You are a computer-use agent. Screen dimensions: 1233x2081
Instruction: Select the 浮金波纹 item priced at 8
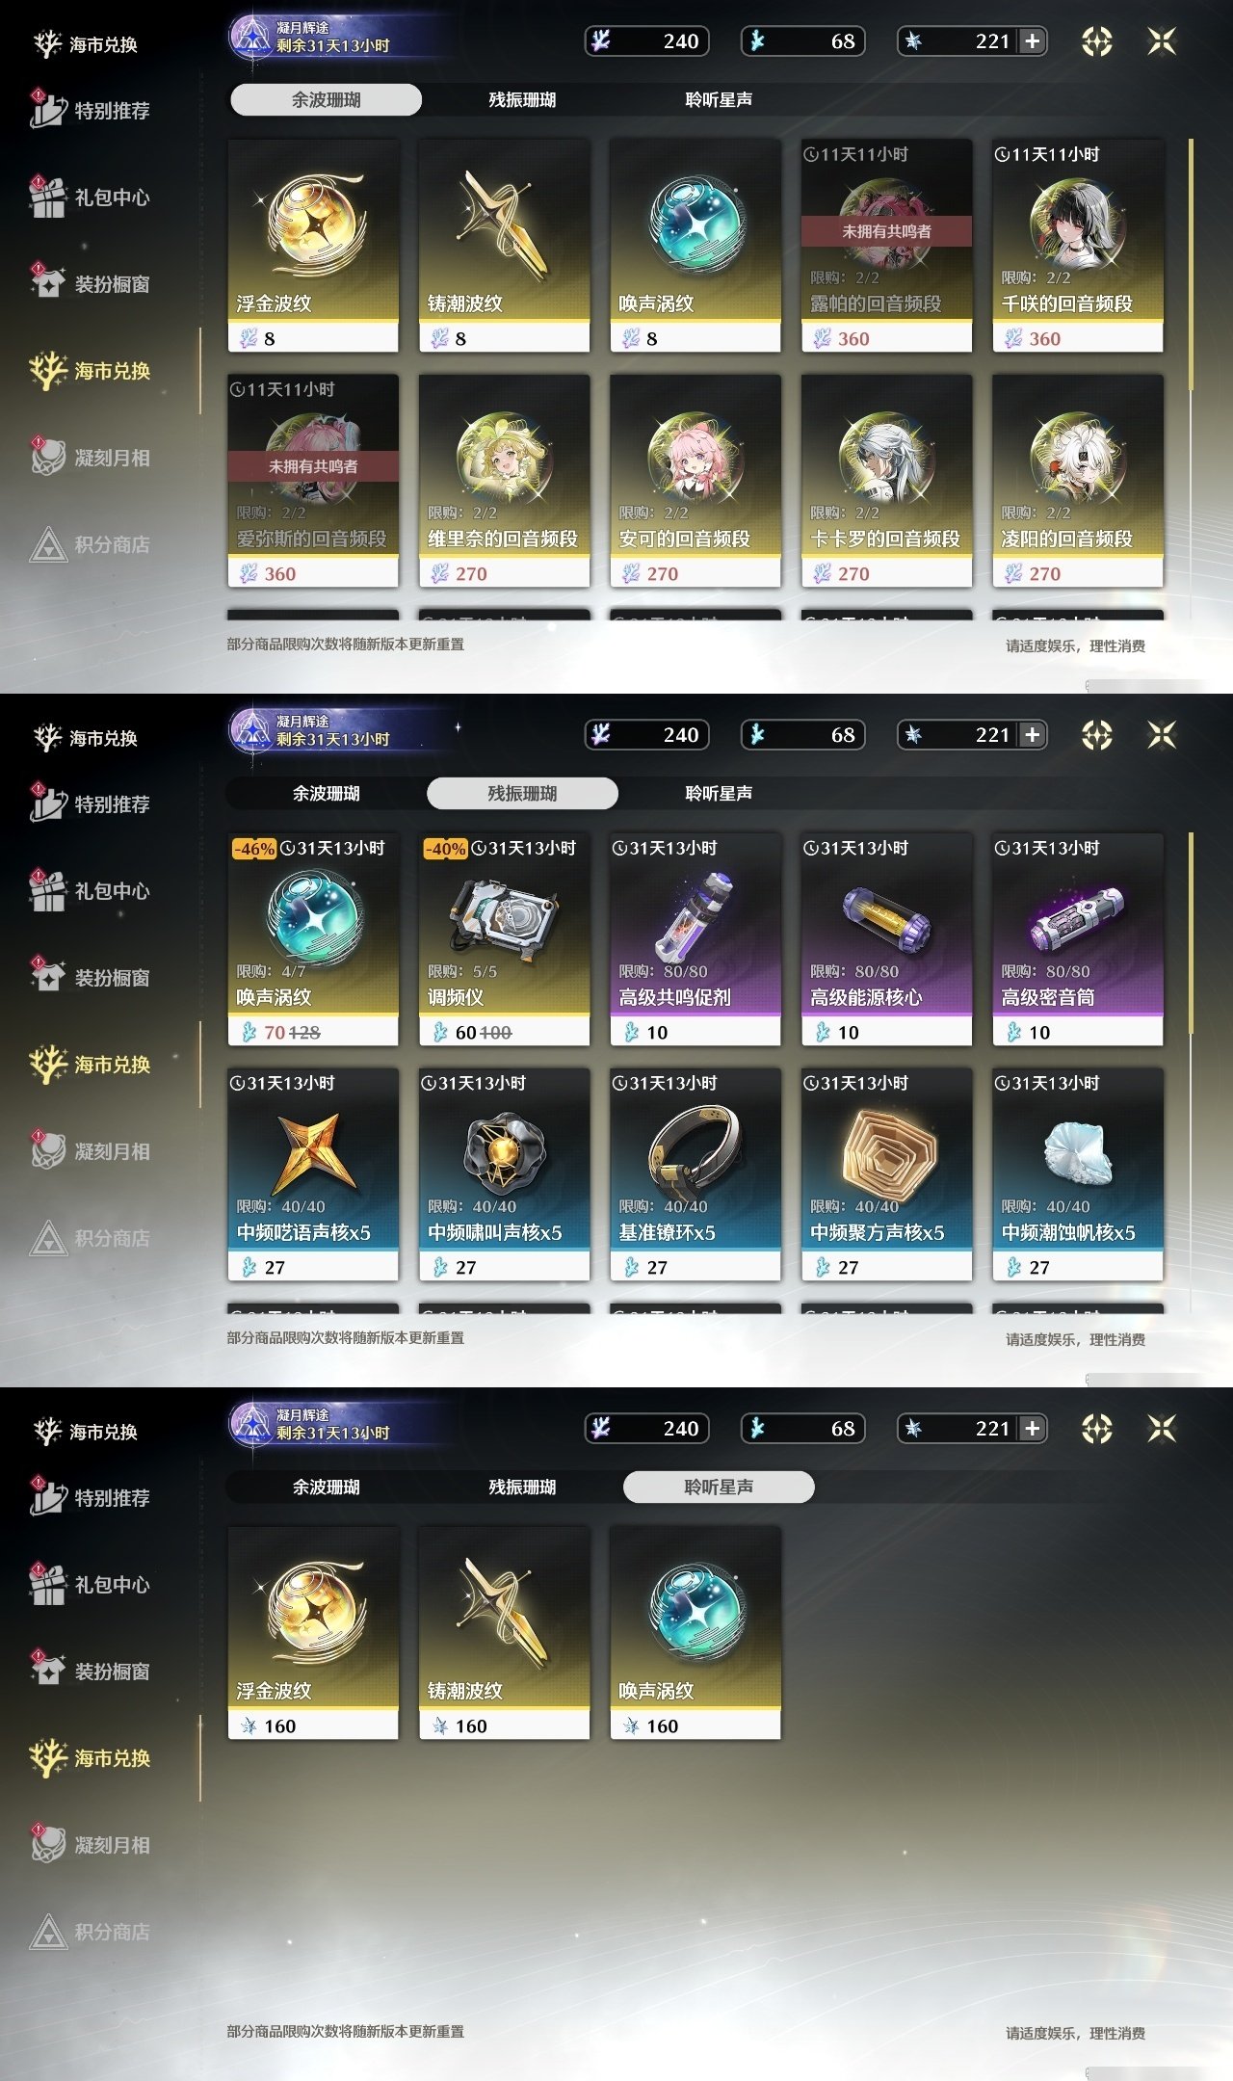point(313,246)
